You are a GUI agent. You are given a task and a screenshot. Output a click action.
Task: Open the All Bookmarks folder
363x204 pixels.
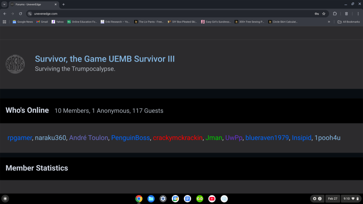348,22
